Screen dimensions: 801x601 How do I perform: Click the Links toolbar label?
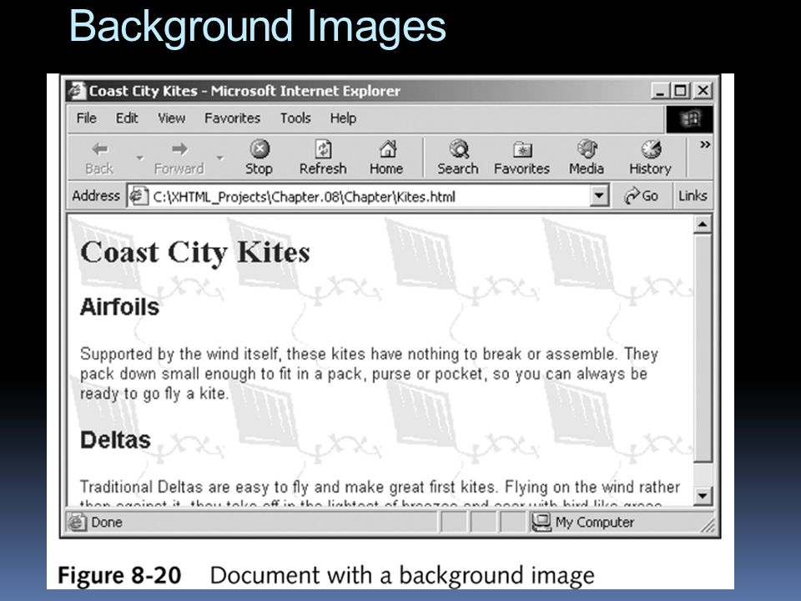[x=693, y=196]
